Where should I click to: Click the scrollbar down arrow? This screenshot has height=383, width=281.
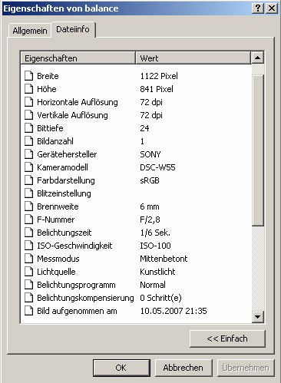tap(258, 317)
